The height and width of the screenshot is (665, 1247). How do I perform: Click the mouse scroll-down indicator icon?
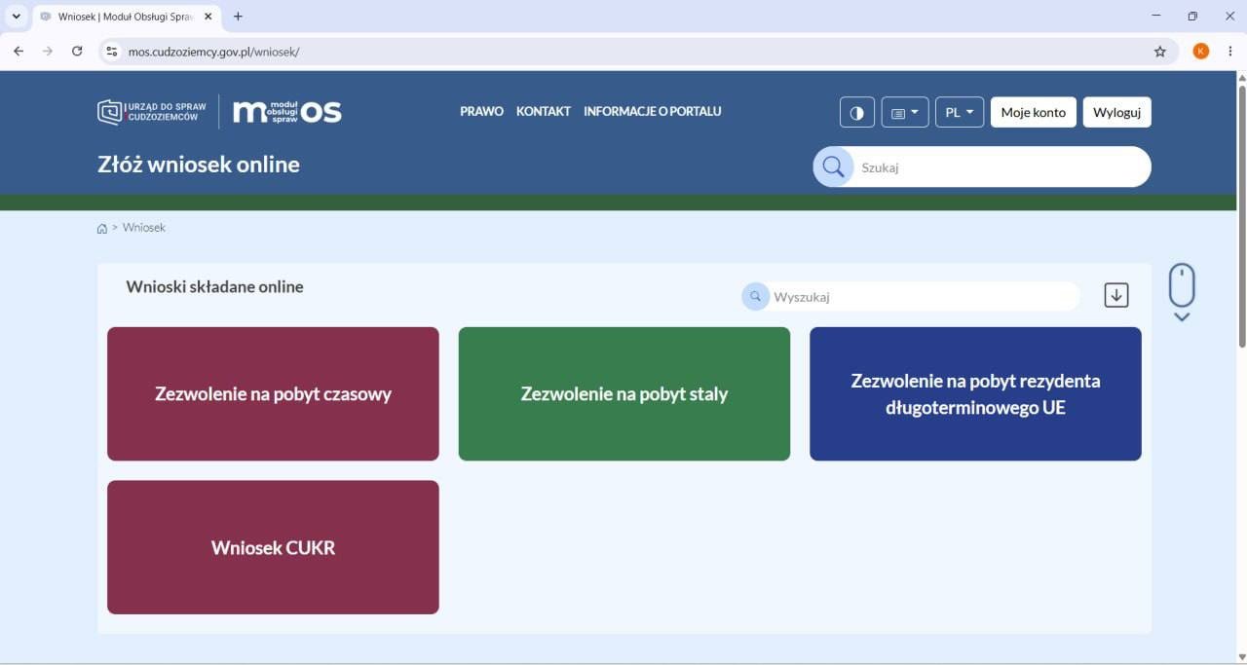(1182, 292)
